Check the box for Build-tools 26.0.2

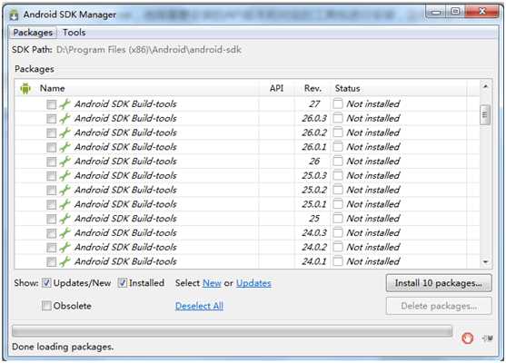pyautogui.click(x=51, y=132)
